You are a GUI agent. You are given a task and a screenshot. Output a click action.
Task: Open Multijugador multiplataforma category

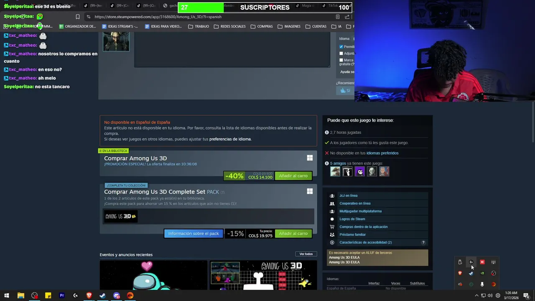(x=360, y=211)
